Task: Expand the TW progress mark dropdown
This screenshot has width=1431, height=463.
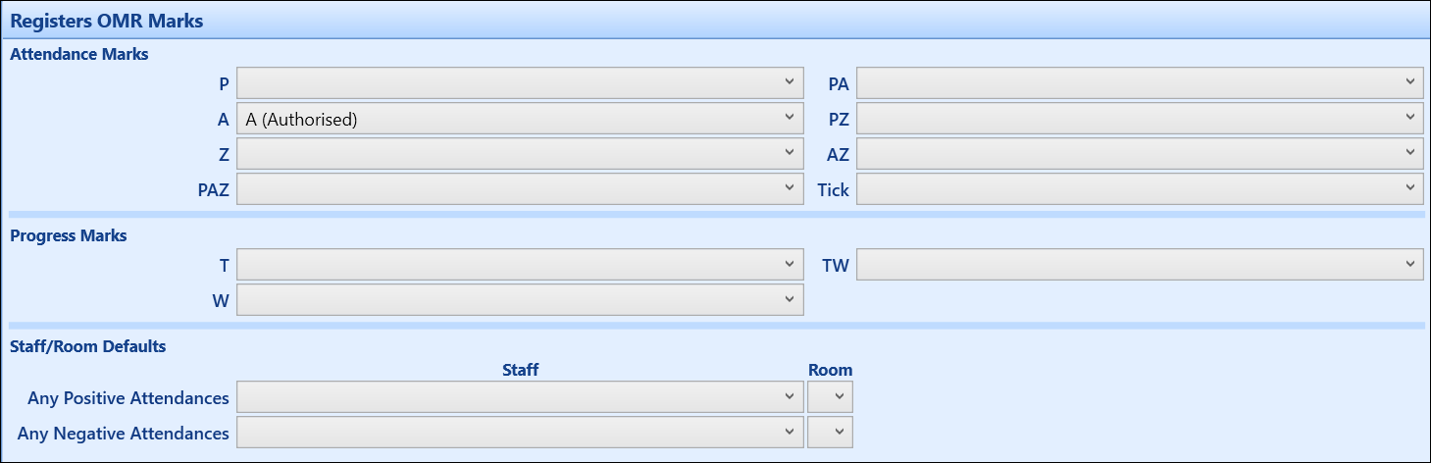Action: click(x=1140, y=265)
